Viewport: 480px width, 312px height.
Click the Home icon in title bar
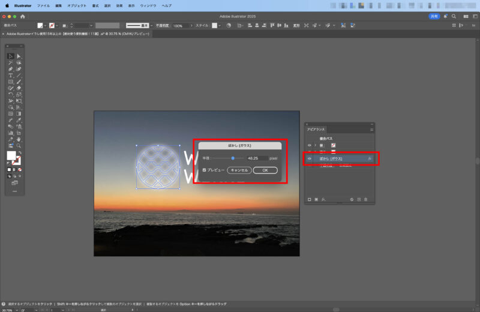[x=23, y=16]
